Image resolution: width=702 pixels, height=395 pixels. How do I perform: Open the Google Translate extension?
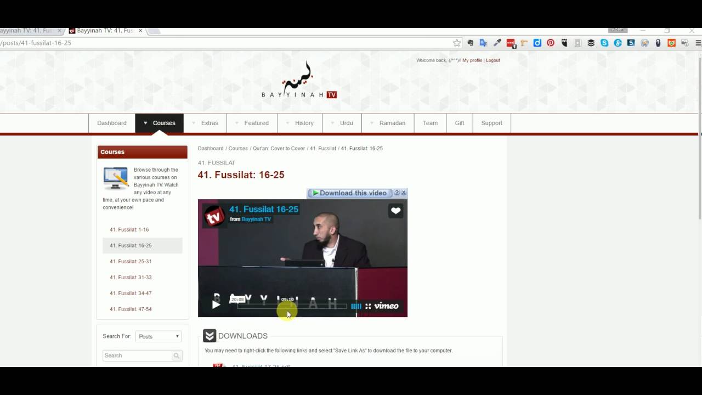[483, 43]
